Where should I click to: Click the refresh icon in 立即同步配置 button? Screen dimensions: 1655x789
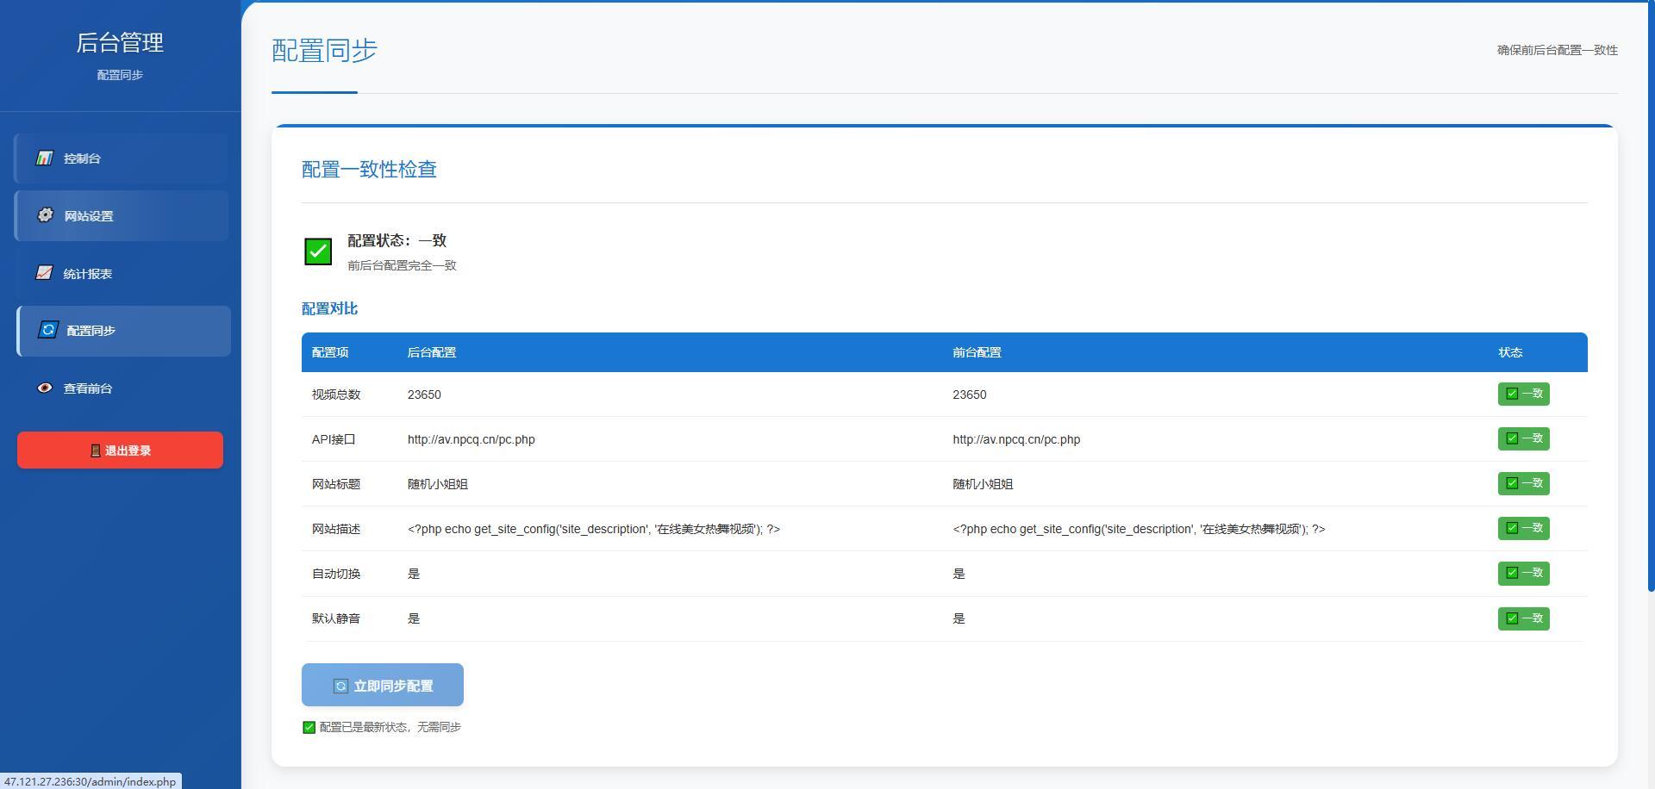[340, 686]
